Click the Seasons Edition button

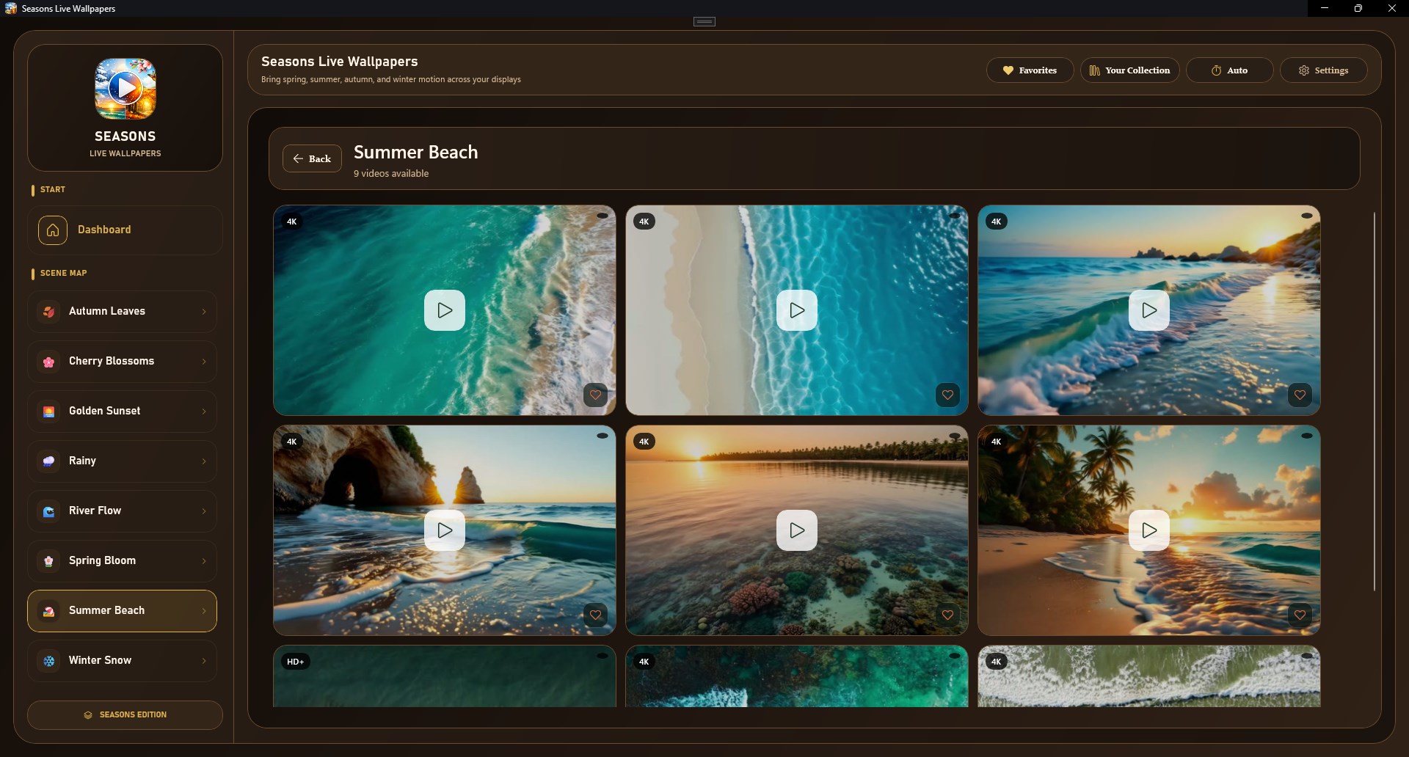tap(125, 715)
